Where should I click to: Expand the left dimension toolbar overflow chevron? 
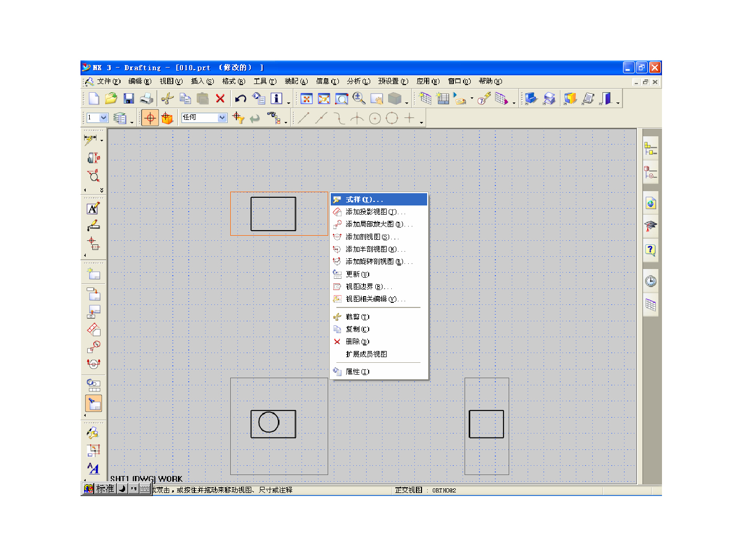[102, 190]
